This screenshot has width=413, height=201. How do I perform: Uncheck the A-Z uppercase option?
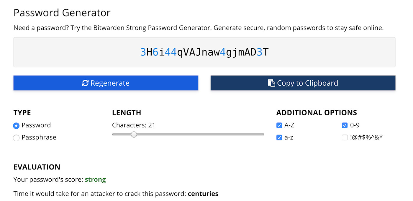pyautogui.click(x=279, y=125)
